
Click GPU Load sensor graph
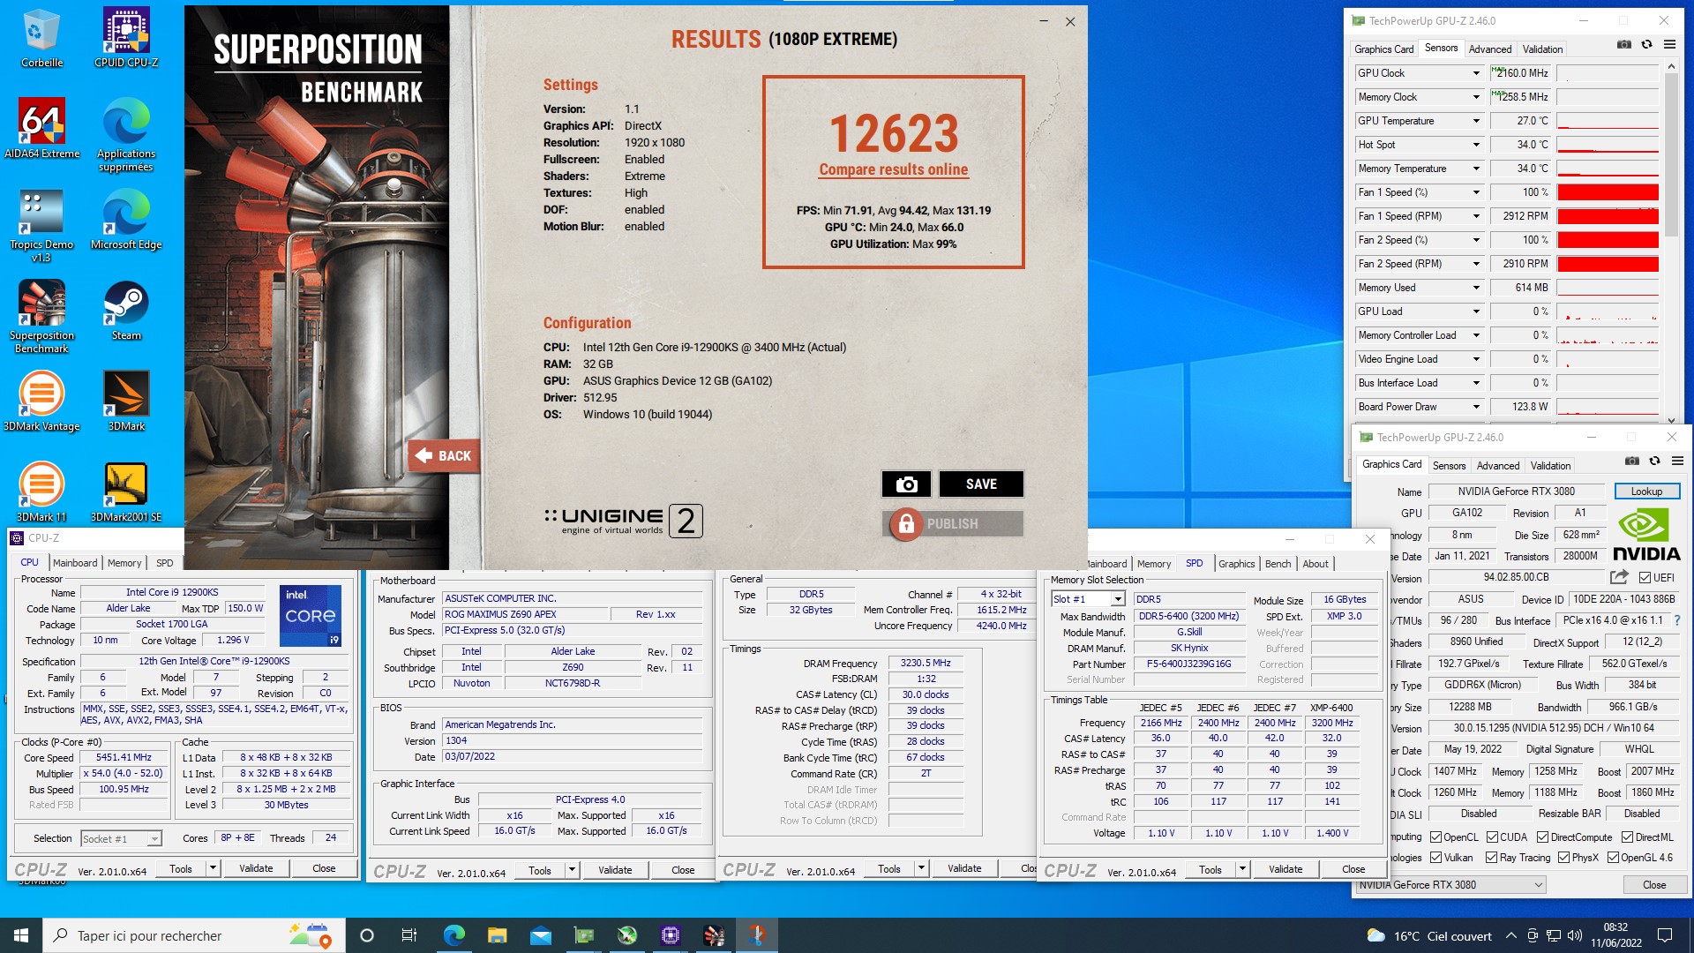click(1608, 311)
